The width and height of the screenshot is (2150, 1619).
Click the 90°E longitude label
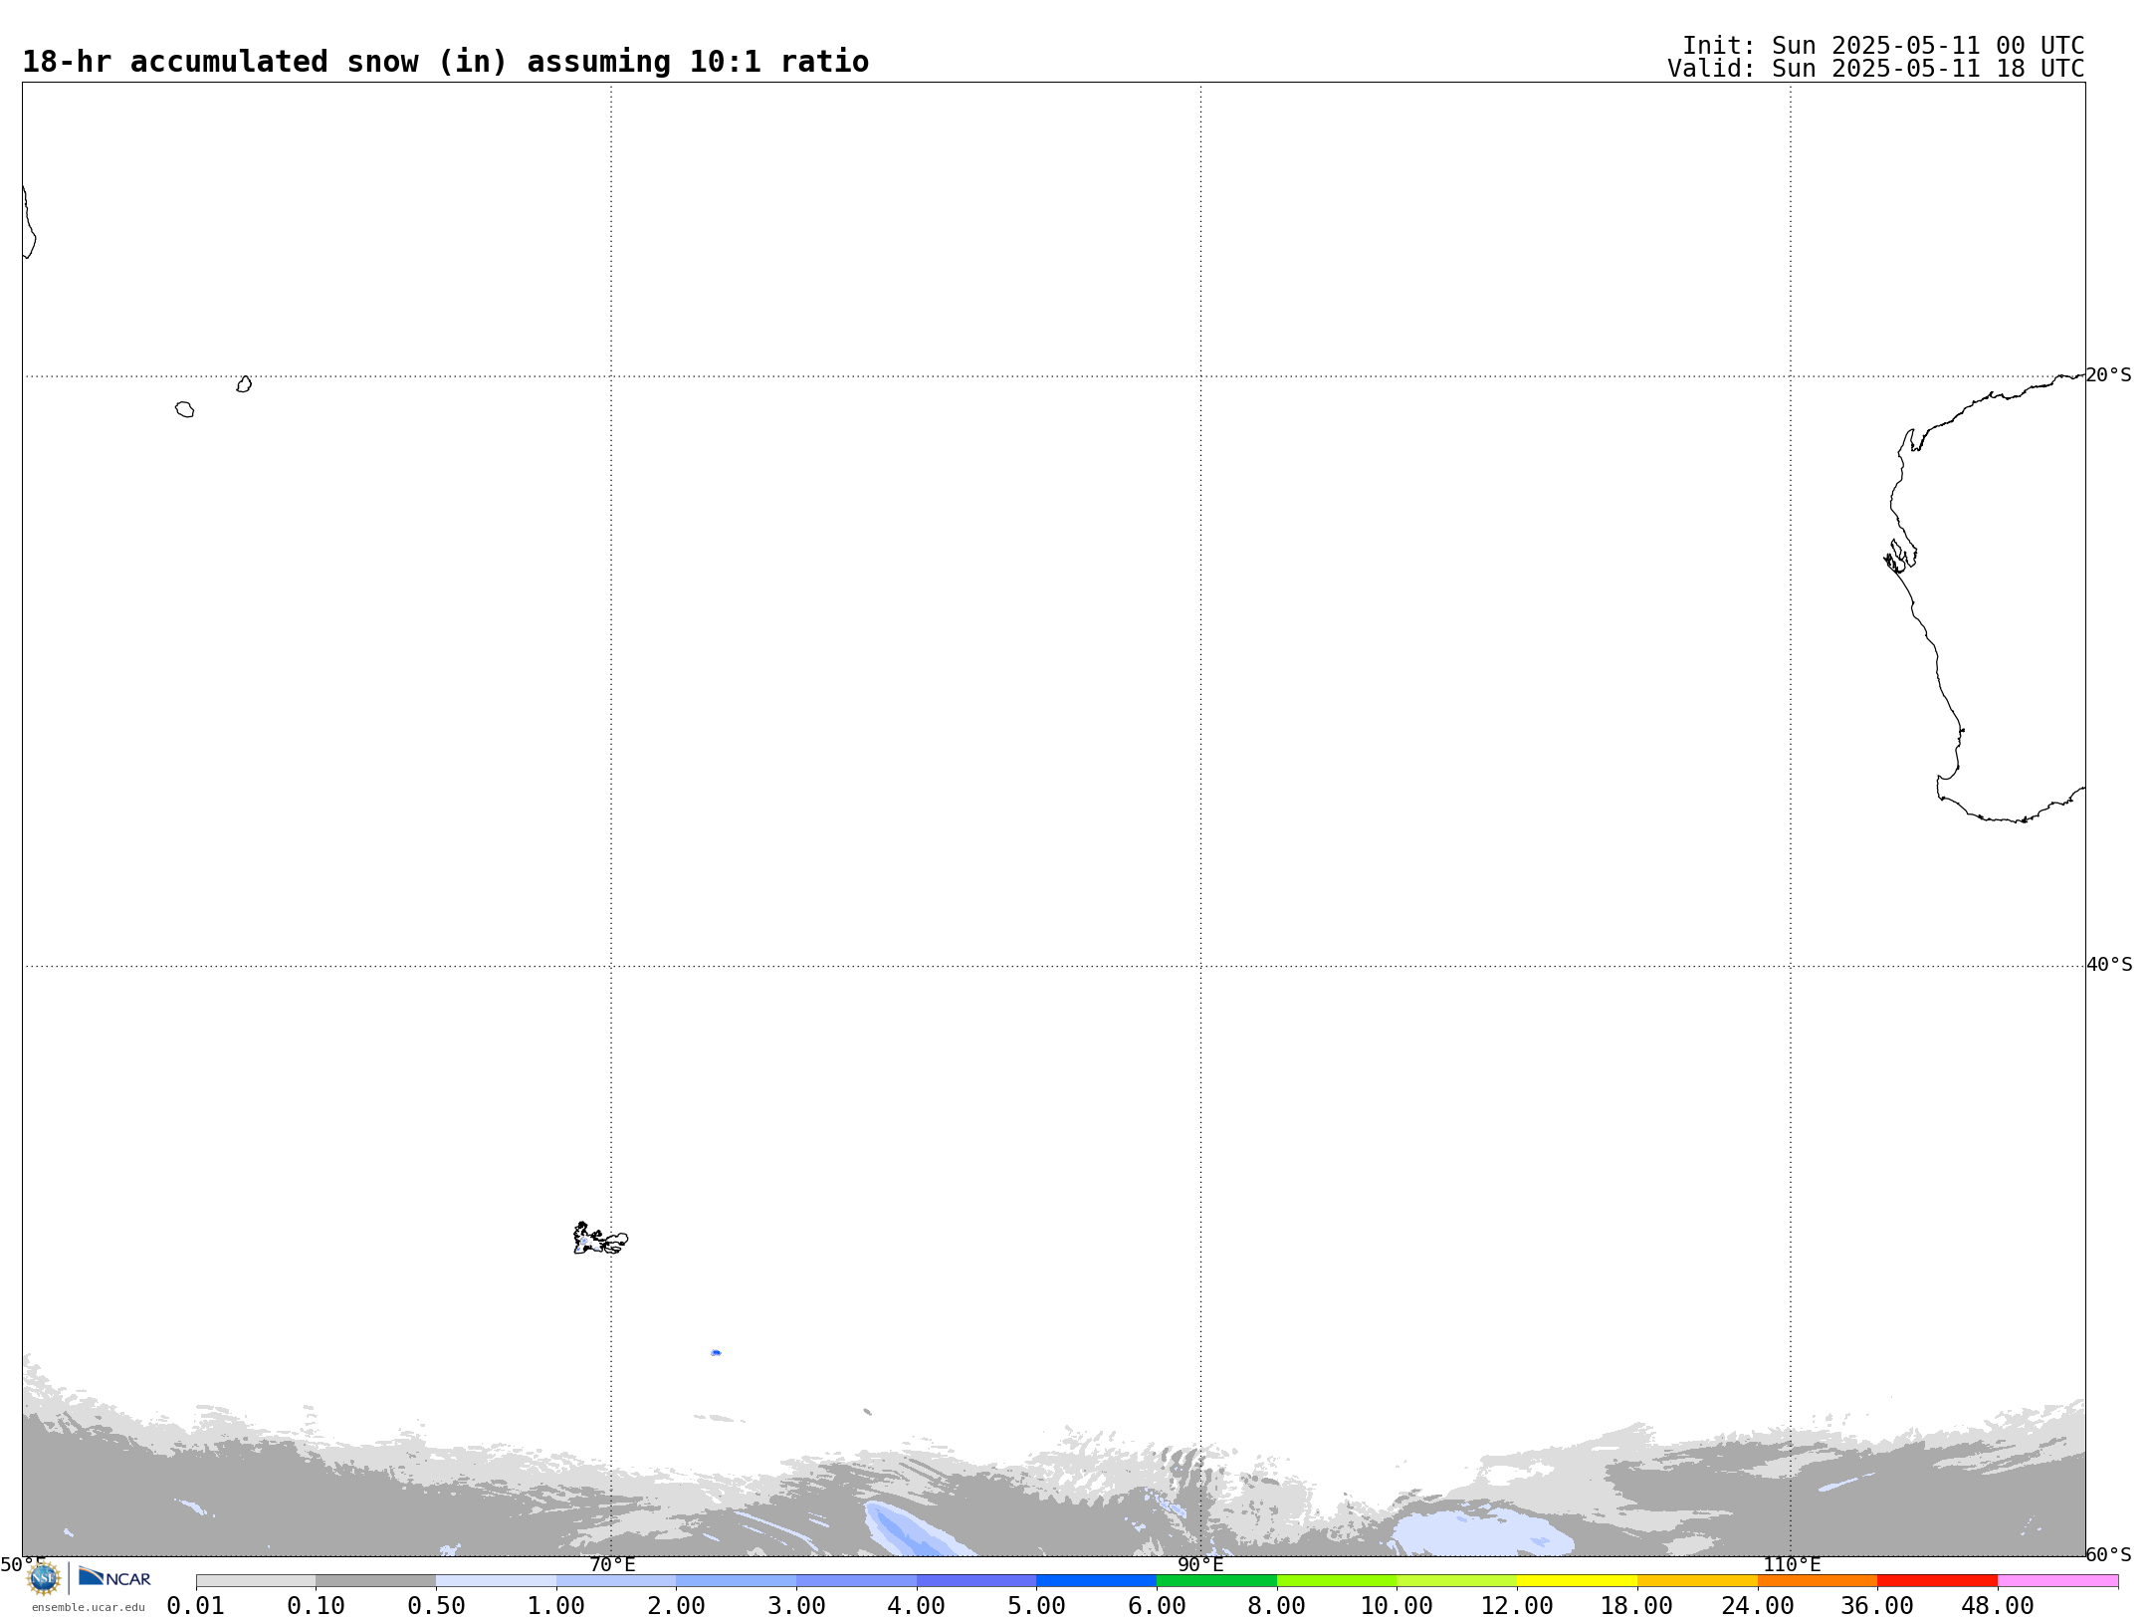(x=1200, y=1564)
